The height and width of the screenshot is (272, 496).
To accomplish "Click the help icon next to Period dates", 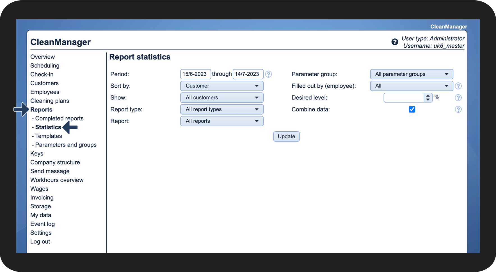I will pyautogui.click(x=268, y=74).
